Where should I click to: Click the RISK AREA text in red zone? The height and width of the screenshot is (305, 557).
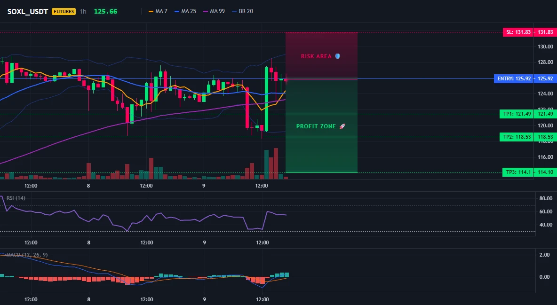coord(316,56)
